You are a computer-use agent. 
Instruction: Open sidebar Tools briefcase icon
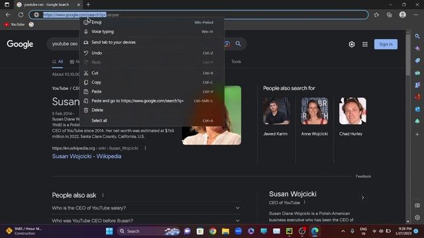(x=417, y=73)
